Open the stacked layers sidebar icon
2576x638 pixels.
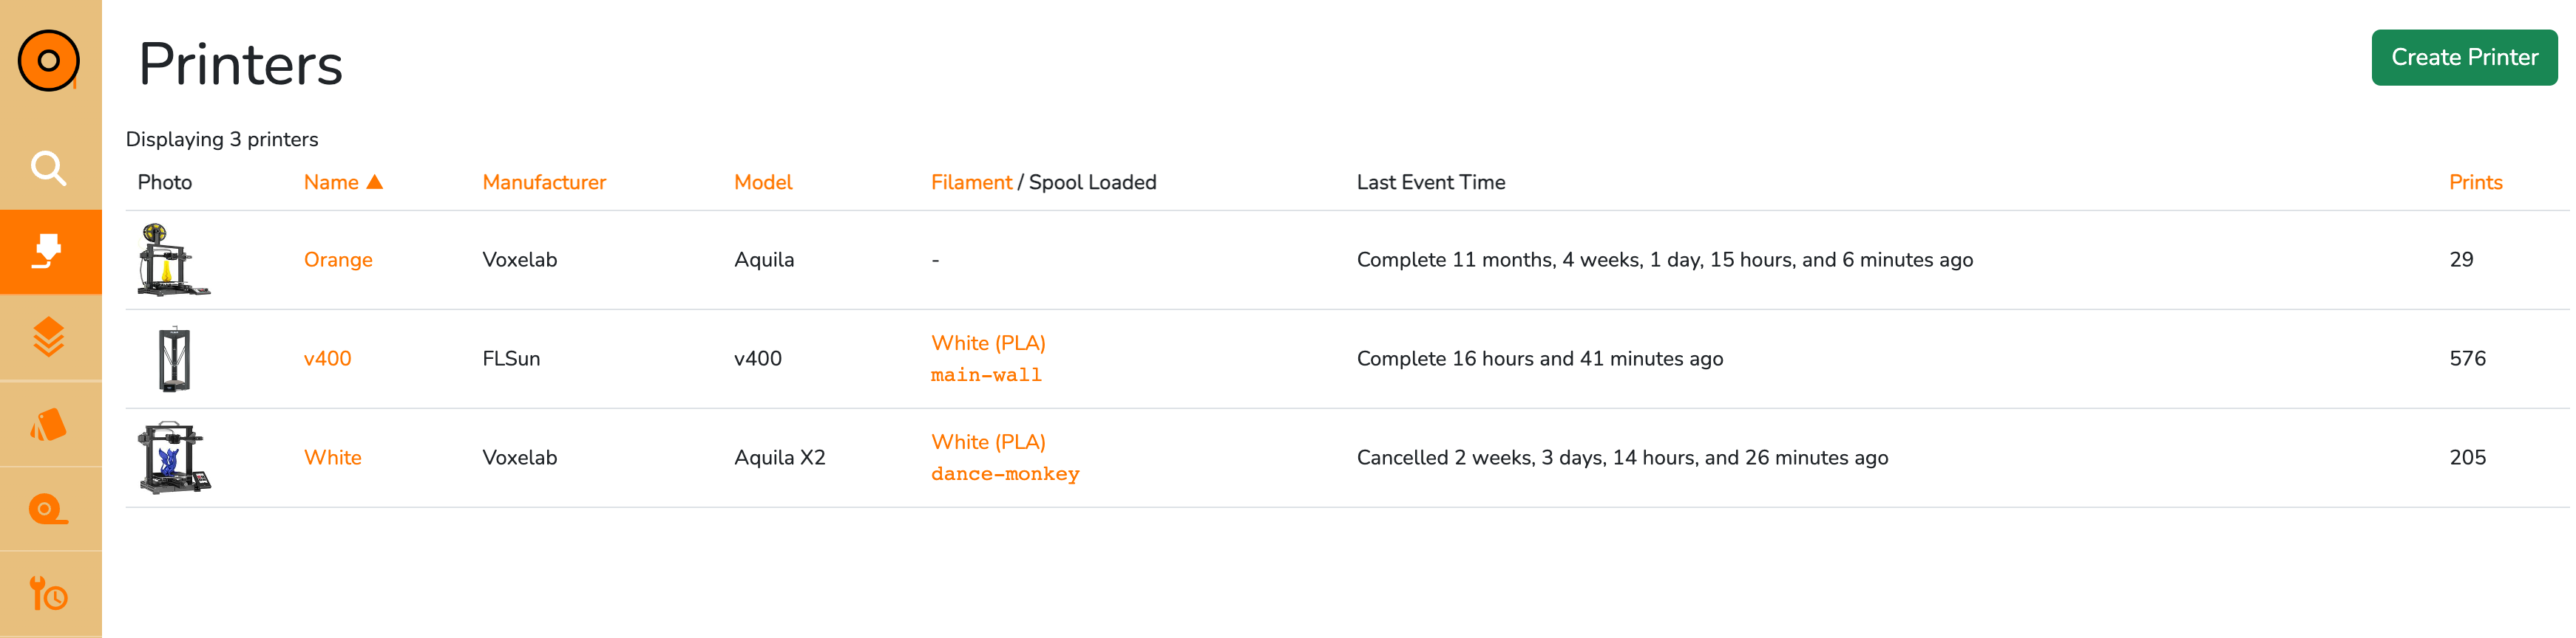point(48,337)
